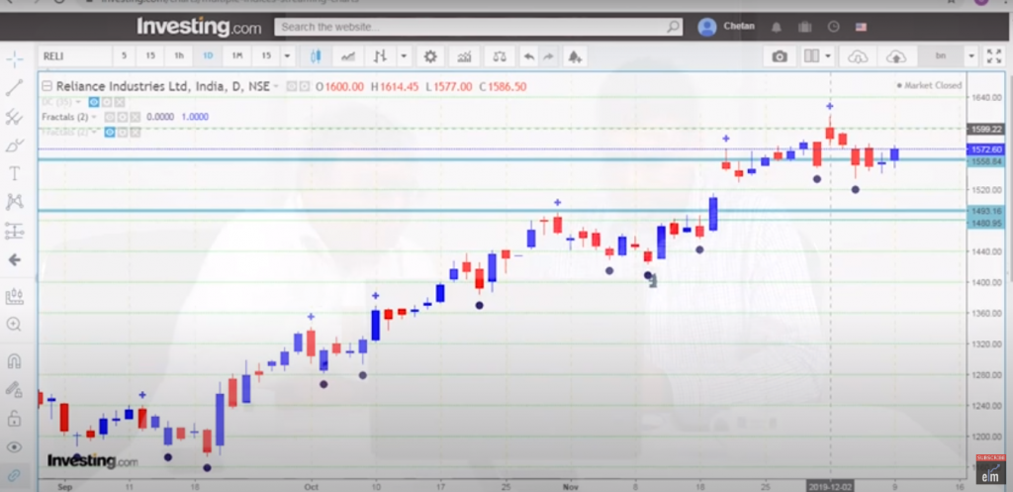
Task: Select the trend line drawing tool
Action: coord(14,88)
